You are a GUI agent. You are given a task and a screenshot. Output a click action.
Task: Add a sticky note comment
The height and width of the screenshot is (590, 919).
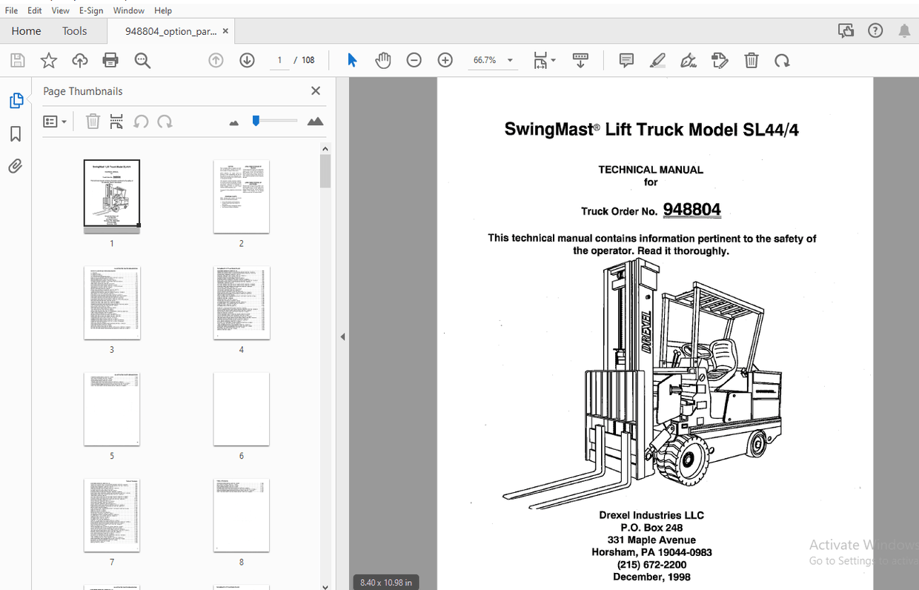[626, 60]
